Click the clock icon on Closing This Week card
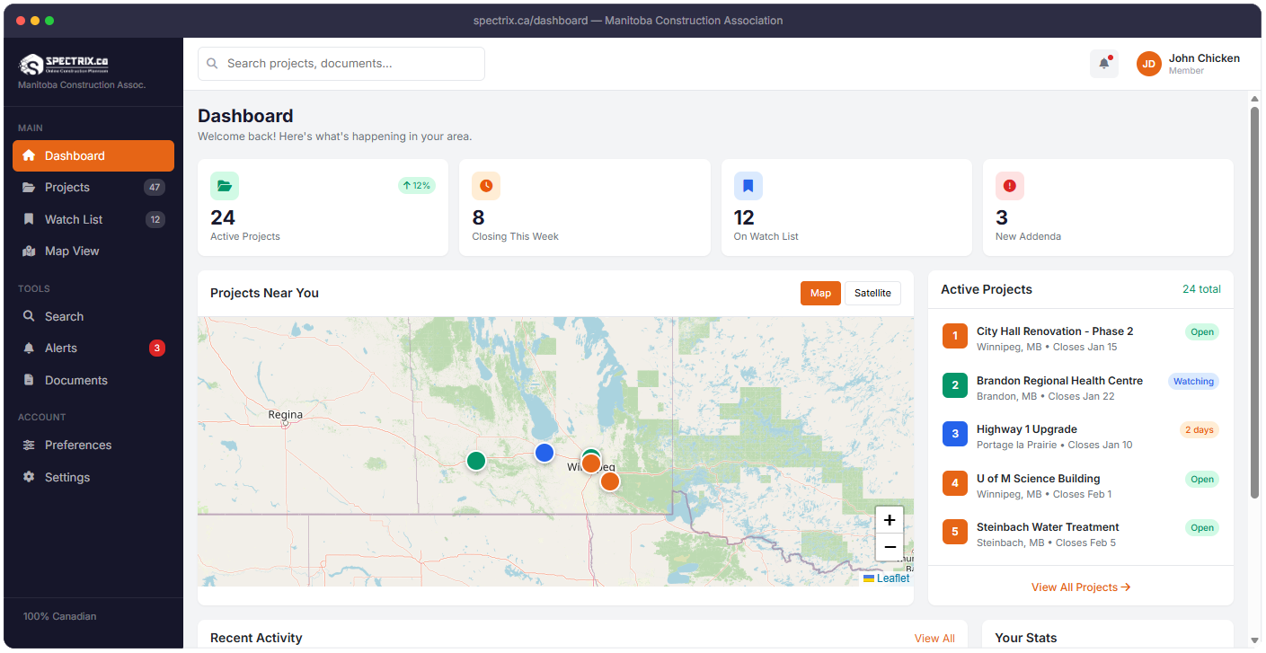 click(485, 185)
